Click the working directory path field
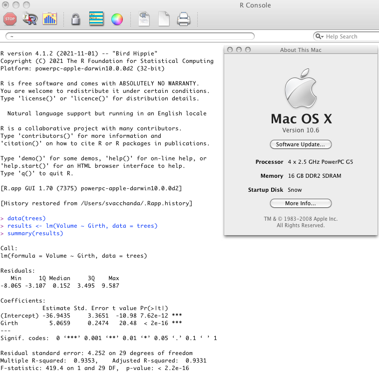The height and width of the screenshot is (380, 379). point(130,36)
